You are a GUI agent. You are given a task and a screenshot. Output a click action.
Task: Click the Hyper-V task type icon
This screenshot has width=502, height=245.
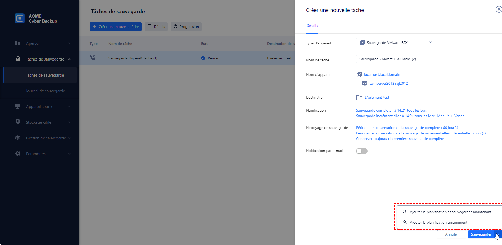tap(93, 58)
